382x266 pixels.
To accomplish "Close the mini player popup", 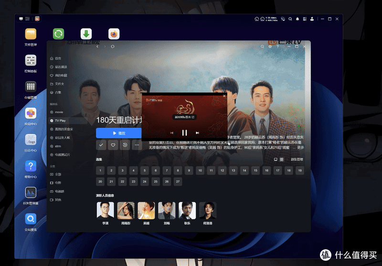I will pos(224,96).
